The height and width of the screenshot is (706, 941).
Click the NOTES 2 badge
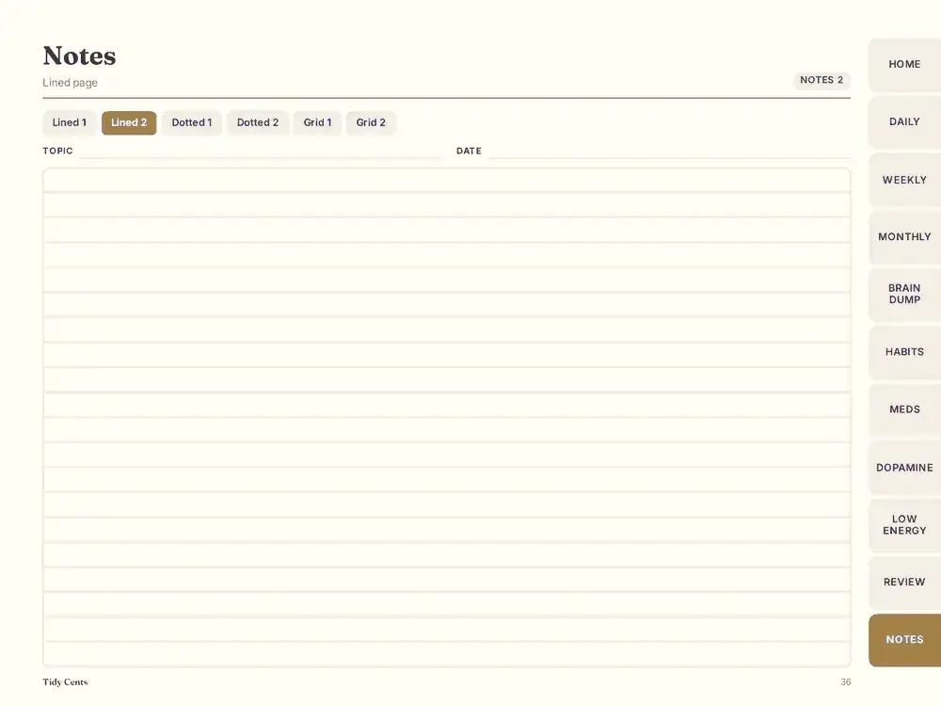click(821, 80)
